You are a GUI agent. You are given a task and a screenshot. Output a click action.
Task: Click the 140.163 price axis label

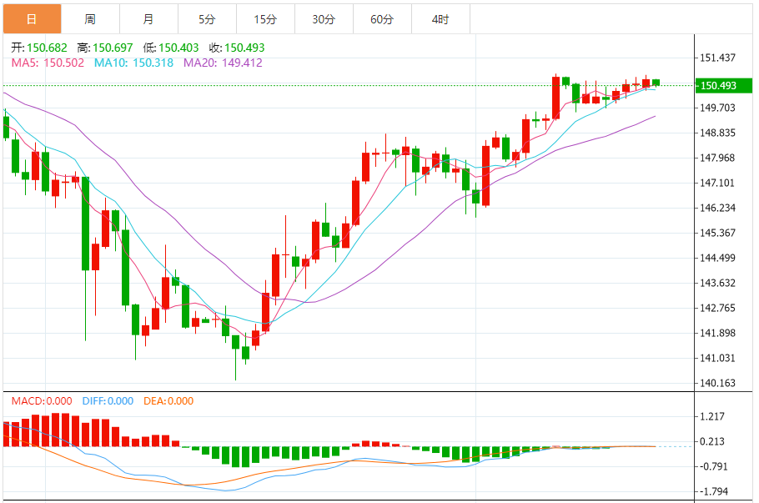pos(718,383)
